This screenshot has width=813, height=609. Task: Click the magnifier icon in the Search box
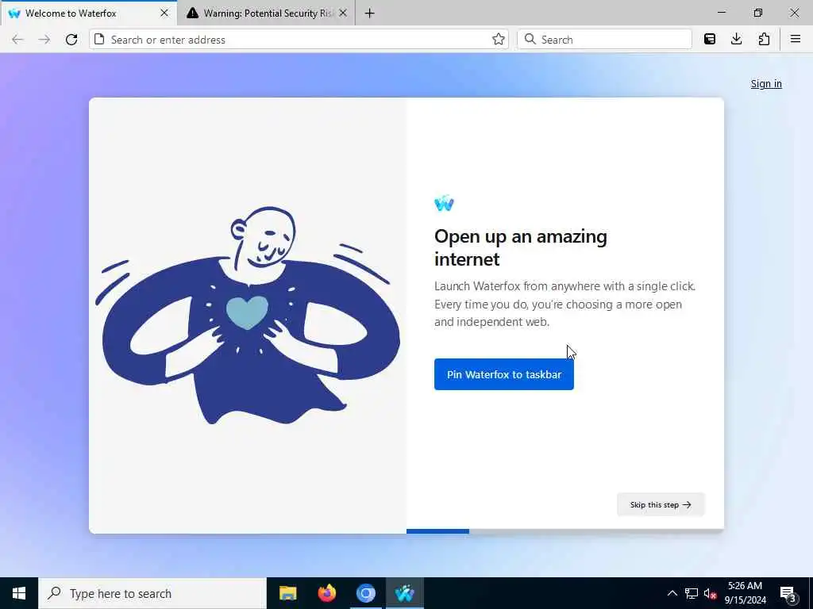[x=530, y=40]
